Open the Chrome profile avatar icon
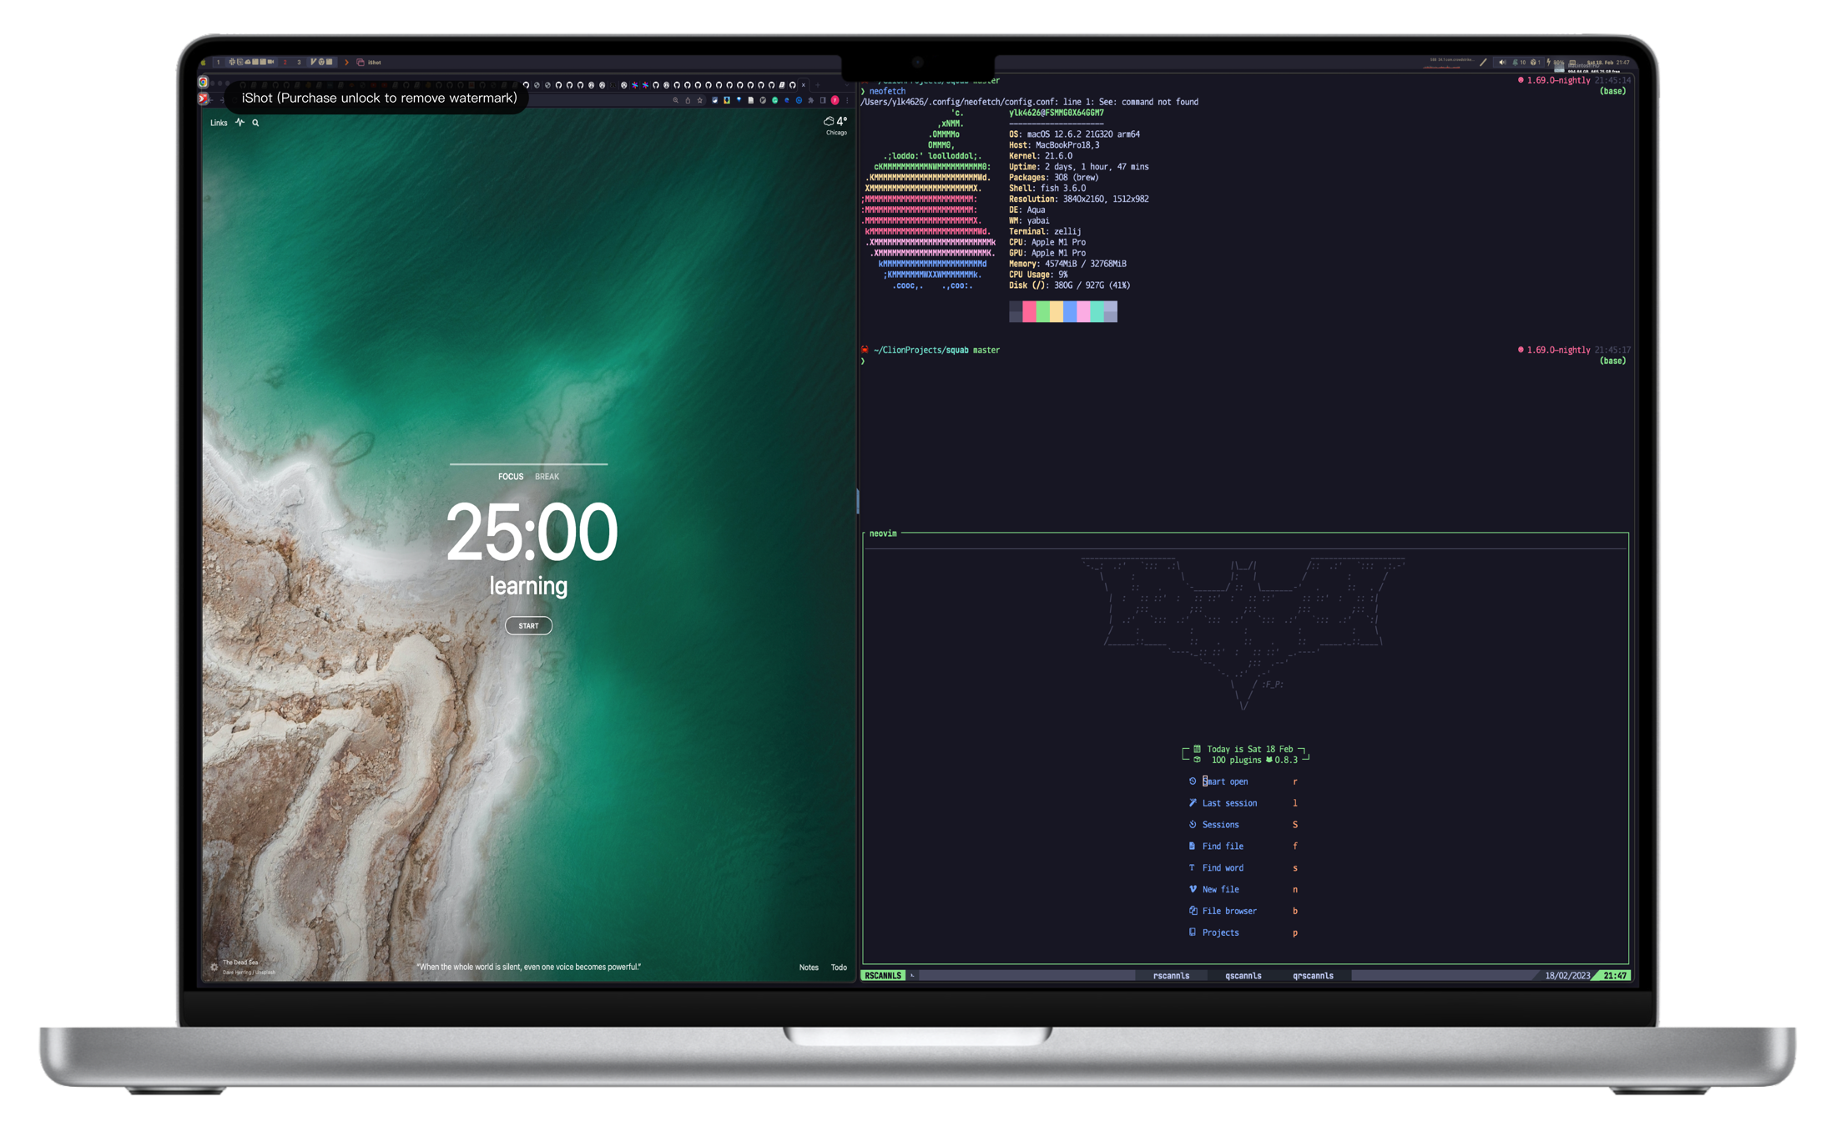Screen dimensions: 1836x1127 point(835,101)
